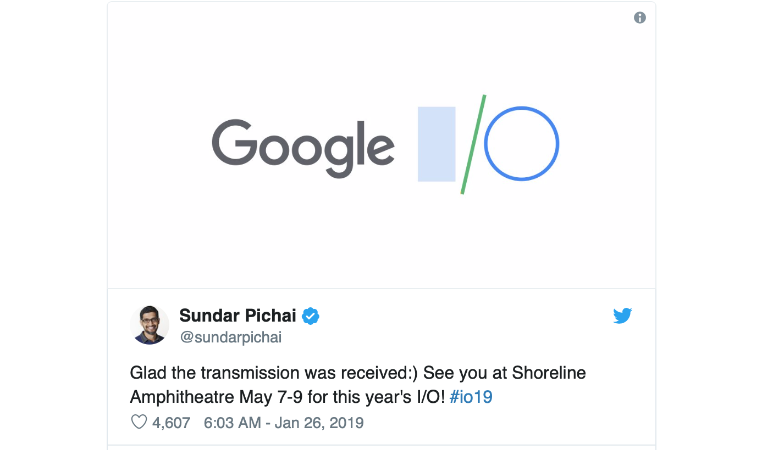Click the blank area below the Google I/O logo
Image resolution: width=773 pixels, height=450 pixels.
[x=382, y=241]
